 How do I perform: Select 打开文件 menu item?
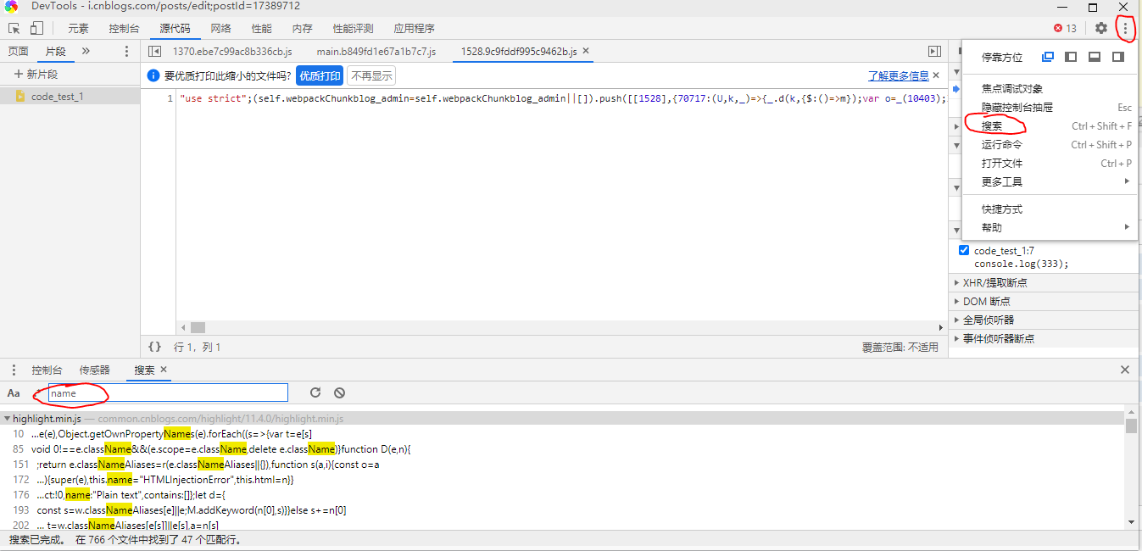[x=1050, y=163]
